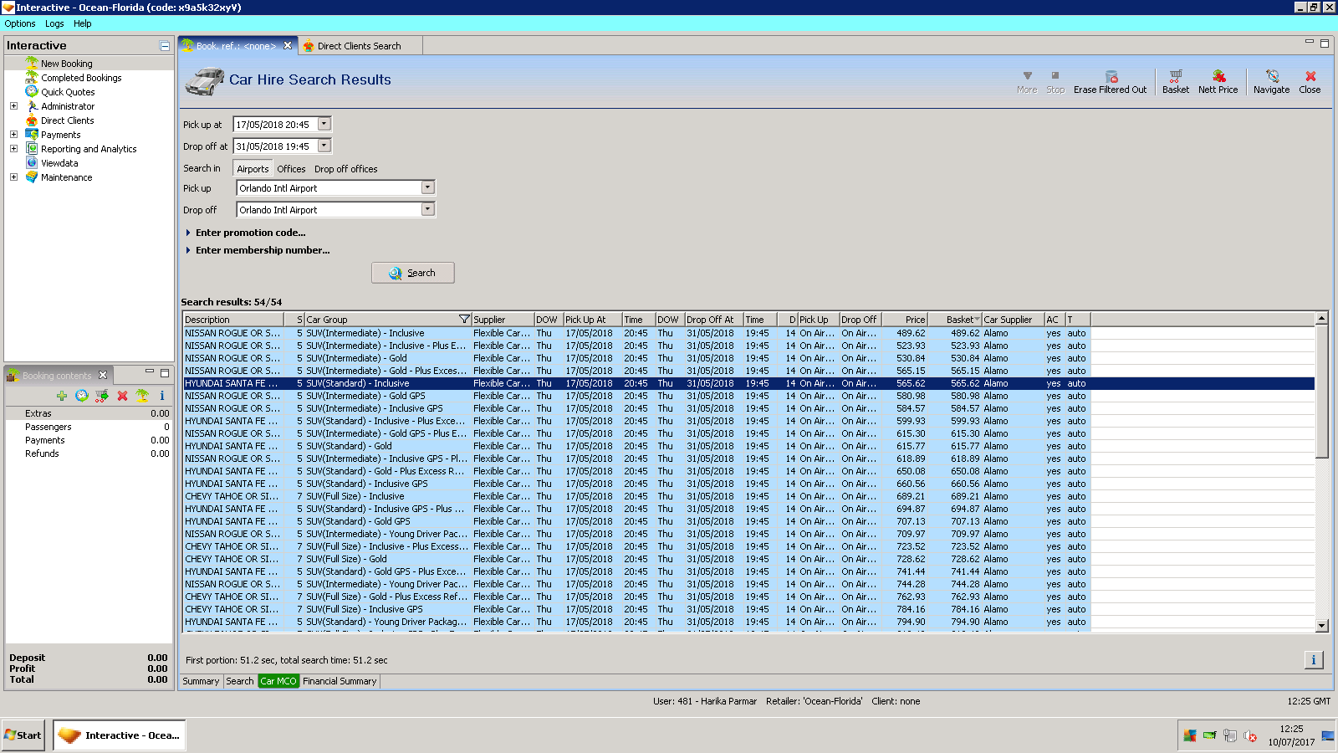Click the clock refresh icon in Booking contents
The width and height of the screenshot is (1338, 753).
(x=82, y=396)
